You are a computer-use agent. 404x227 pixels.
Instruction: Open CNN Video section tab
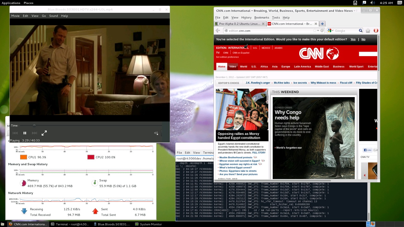(x=233, y=67)
